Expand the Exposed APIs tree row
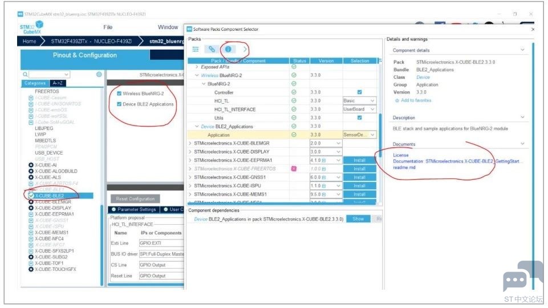Image resolution: width=548 pixels, height=308 pixels. [197, 67]
